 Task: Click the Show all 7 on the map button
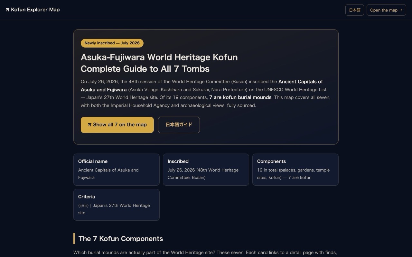(x=117, y=125)
